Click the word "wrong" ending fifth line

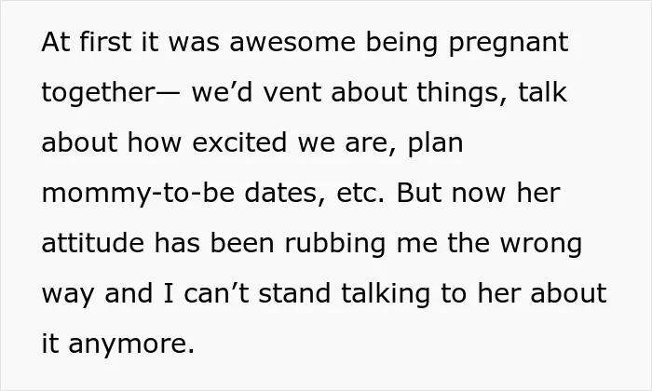540,245
